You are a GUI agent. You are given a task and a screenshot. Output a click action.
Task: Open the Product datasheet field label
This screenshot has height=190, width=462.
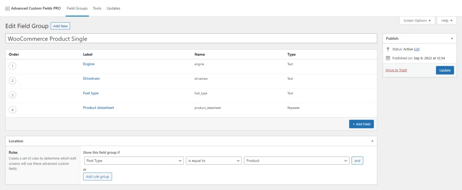click(x=99, y=108)
